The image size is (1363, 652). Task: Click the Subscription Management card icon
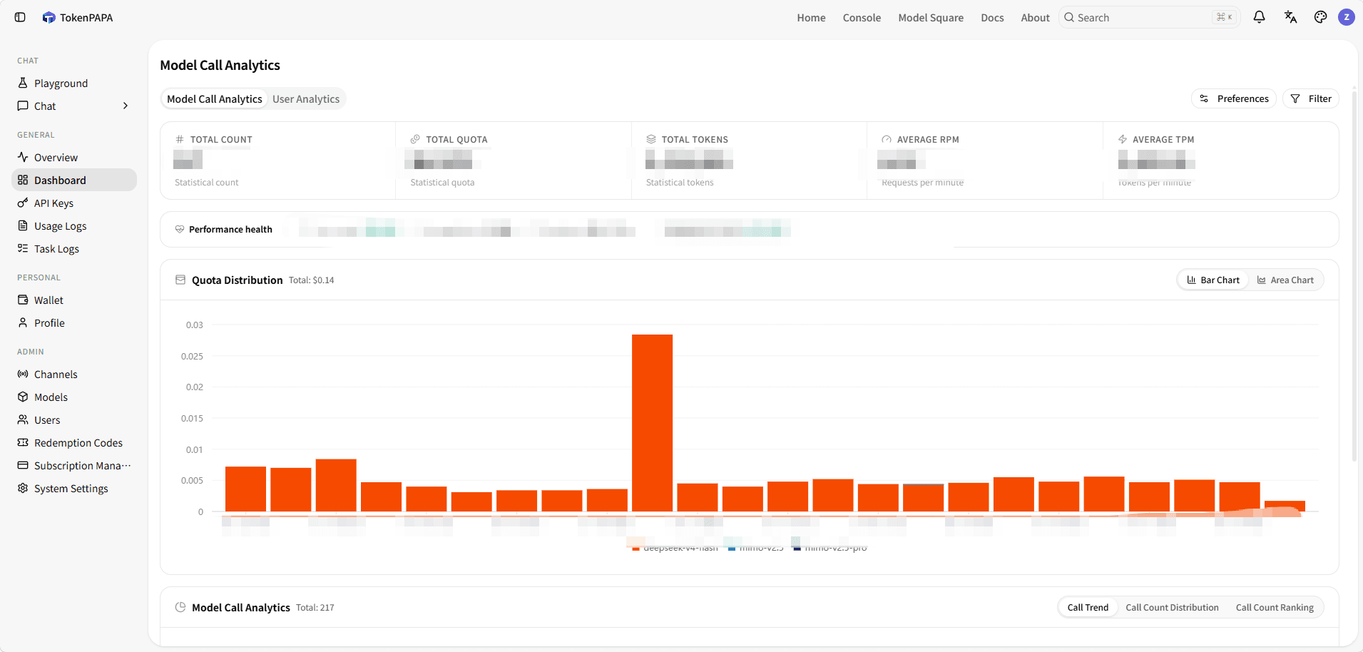(x=23, y=465)
